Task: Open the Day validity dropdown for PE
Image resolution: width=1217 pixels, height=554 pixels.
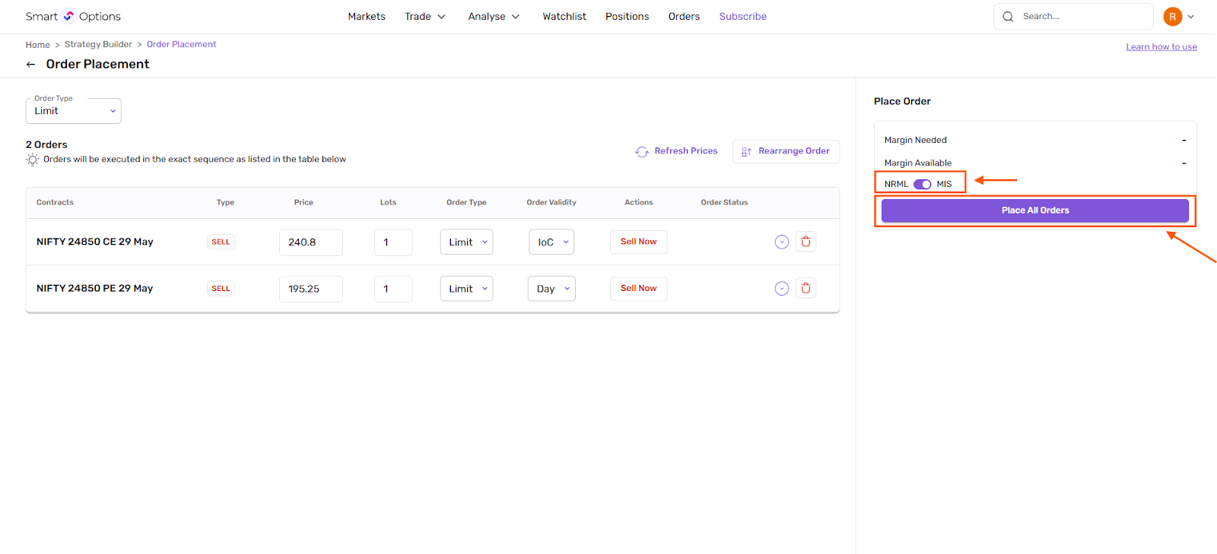Action: [551, 289]
